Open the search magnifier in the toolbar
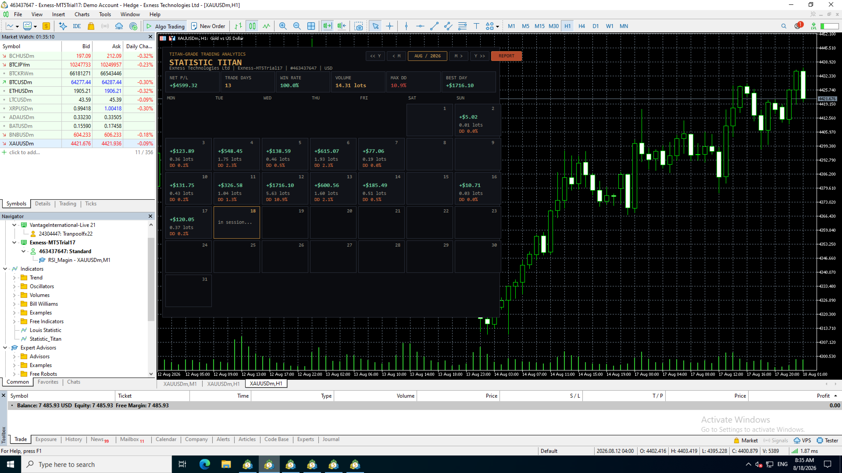 pos(784,26)
